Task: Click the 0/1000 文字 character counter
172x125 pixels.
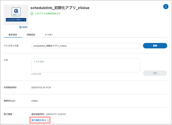Action: 36,74
